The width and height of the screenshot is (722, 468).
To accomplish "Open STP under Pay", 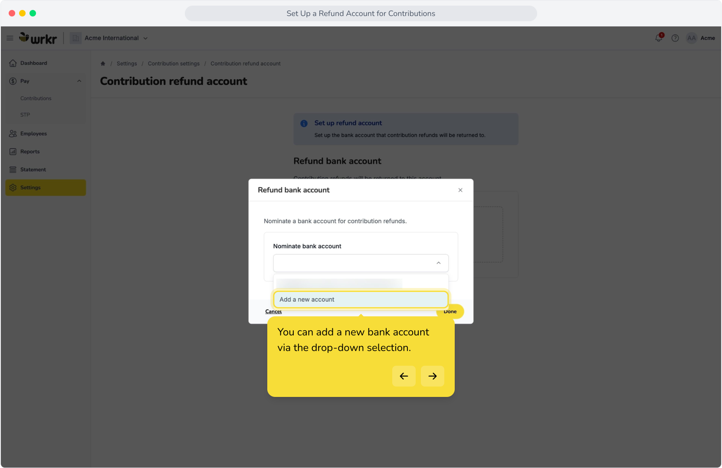I will pyautogui.click(x=25, y=115).
